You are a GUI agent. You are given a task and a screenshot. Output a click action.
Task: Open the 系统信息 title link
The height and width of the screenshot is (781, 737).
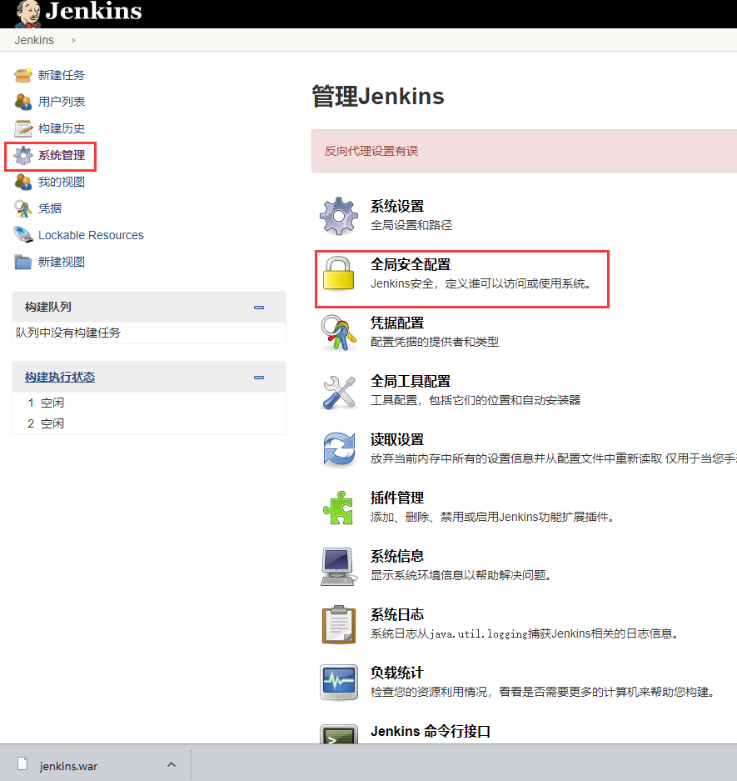tap(397, 556)
